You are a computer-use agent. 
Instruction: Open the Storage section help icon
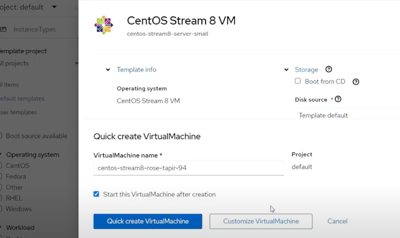[x=328, y=69]
